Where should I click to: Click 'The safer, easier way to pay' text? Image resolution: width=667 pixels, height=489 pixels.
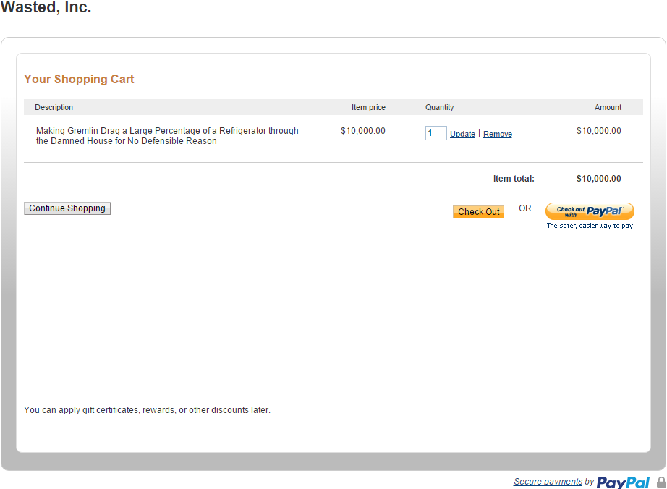[590, 226]
